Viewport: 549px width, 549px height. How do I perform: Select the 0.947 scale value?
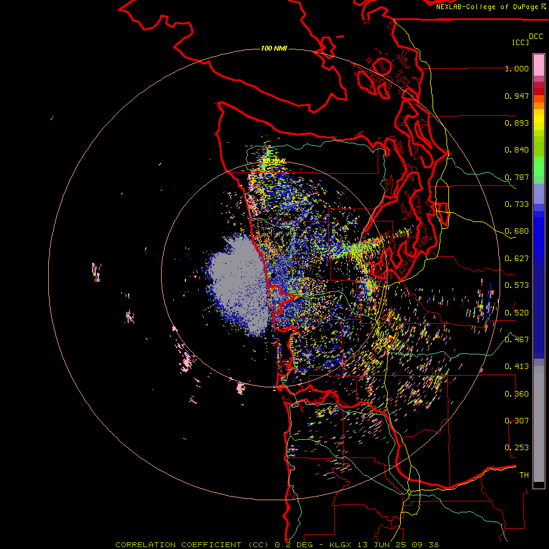(x=517, y=96)
